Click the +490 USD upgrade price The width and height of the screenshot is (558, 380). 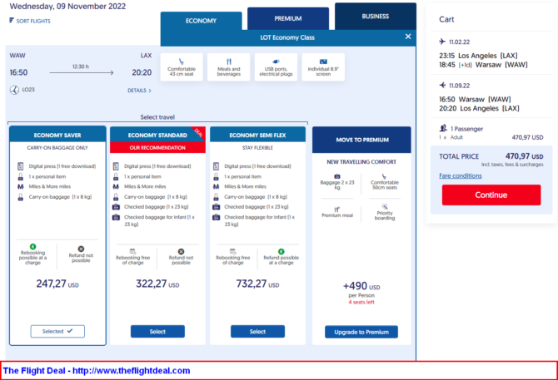[x=361, y=286]
